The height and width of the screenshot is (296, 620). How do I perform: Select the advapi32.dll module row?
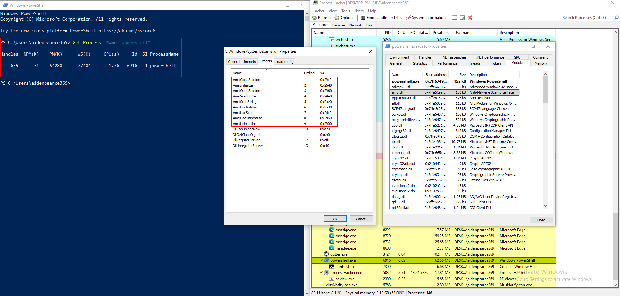pos(454,87)
